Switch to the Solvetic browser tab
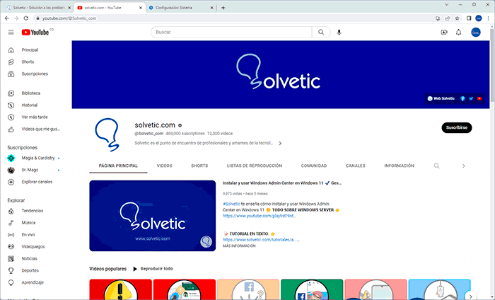 click(37, 8)
